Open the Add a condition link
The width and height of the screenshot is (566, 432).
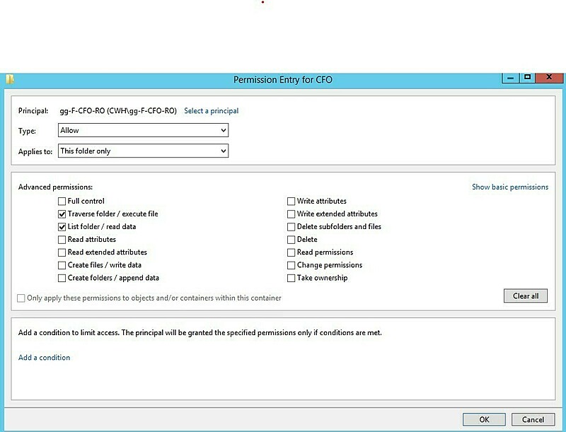[x=44, y=357]
